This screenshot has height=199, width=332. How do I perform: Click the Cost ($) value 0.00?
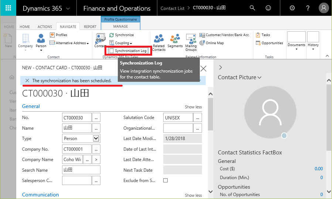pos(319,168)
